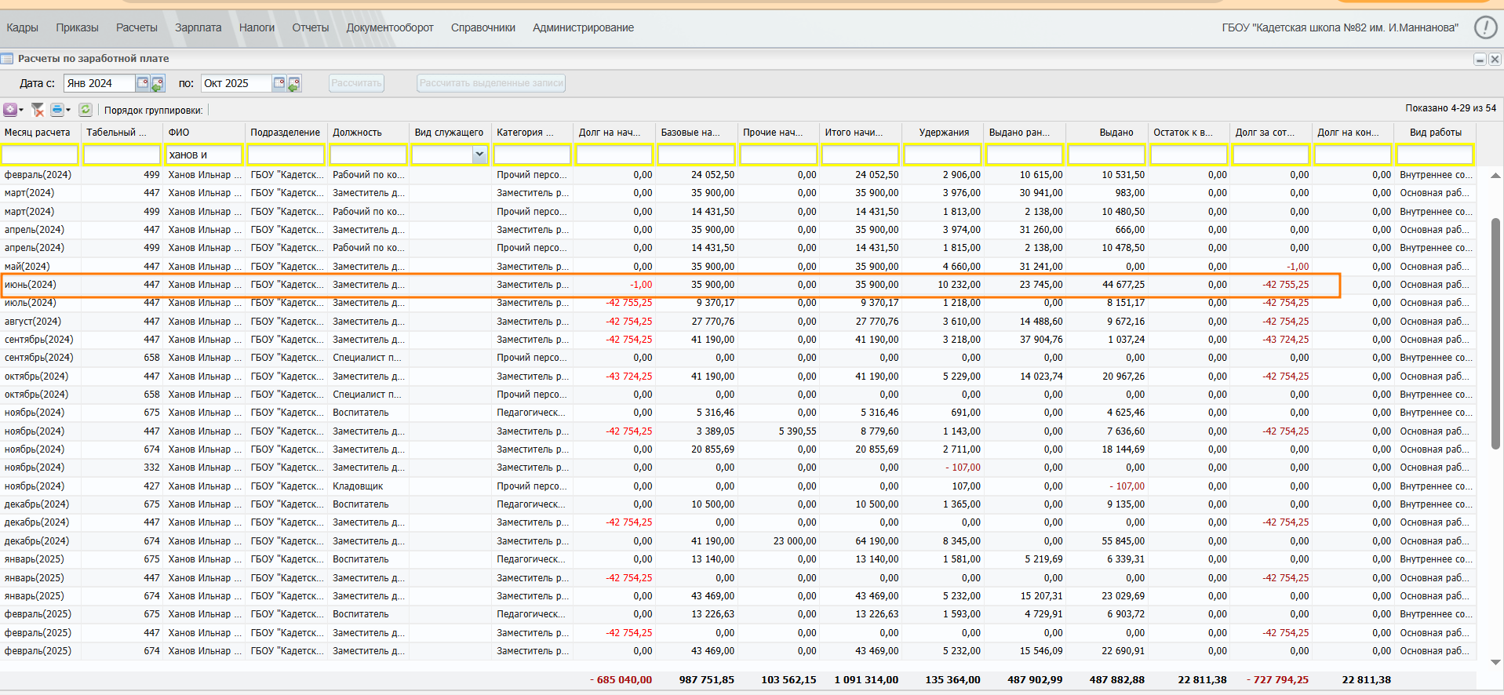This screenshot has height=695, width=1504.
Task: Click the ФИО filter field
Action: pos(204,155)
